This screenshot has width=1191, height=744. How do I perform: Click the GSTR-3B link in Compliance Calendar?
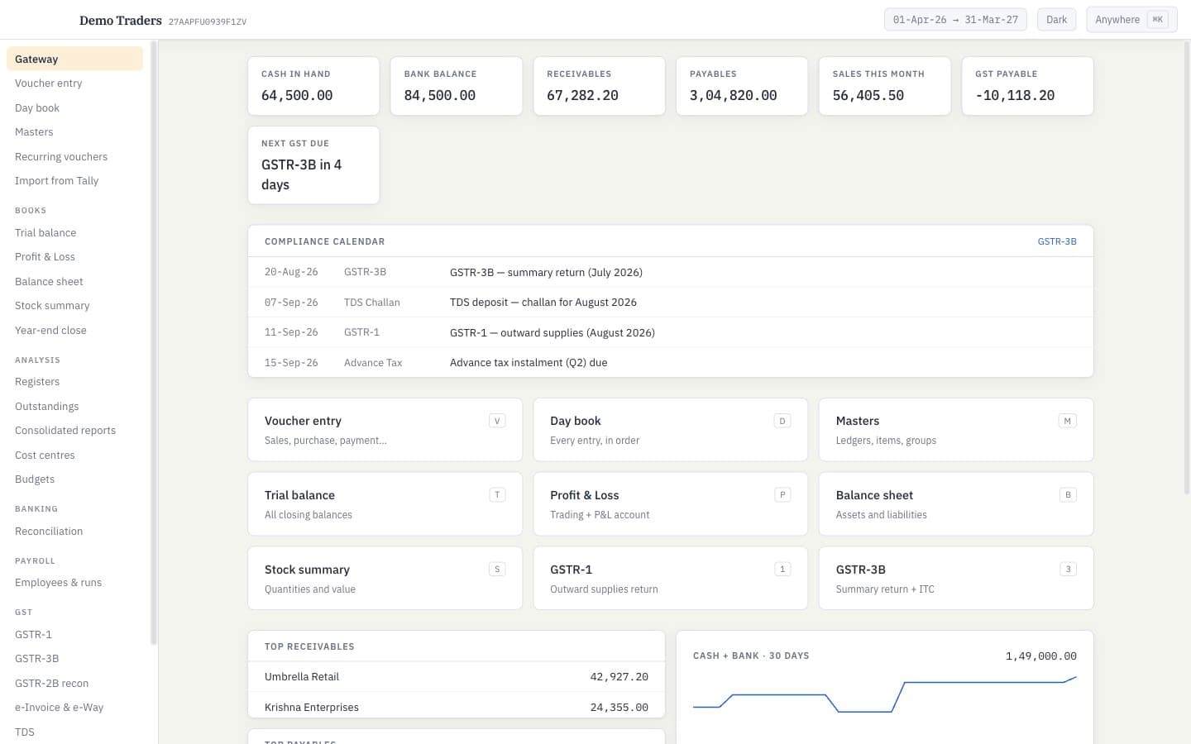click(1057, 241)
